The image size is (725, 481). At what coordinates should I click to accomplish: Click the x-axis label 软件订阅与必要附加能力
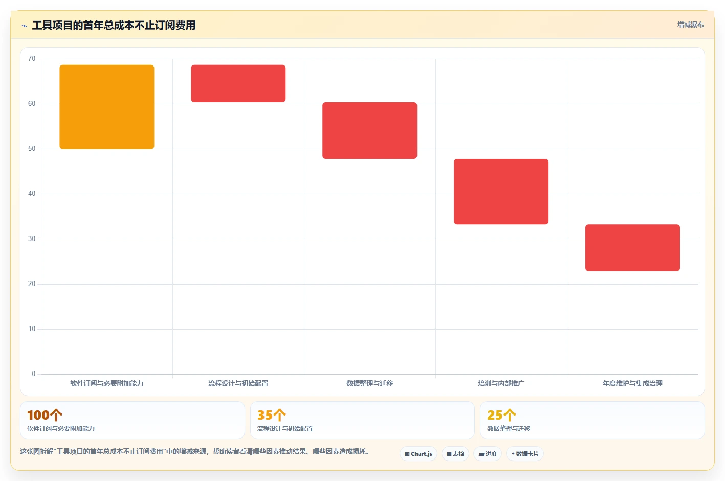click(107, 383)
